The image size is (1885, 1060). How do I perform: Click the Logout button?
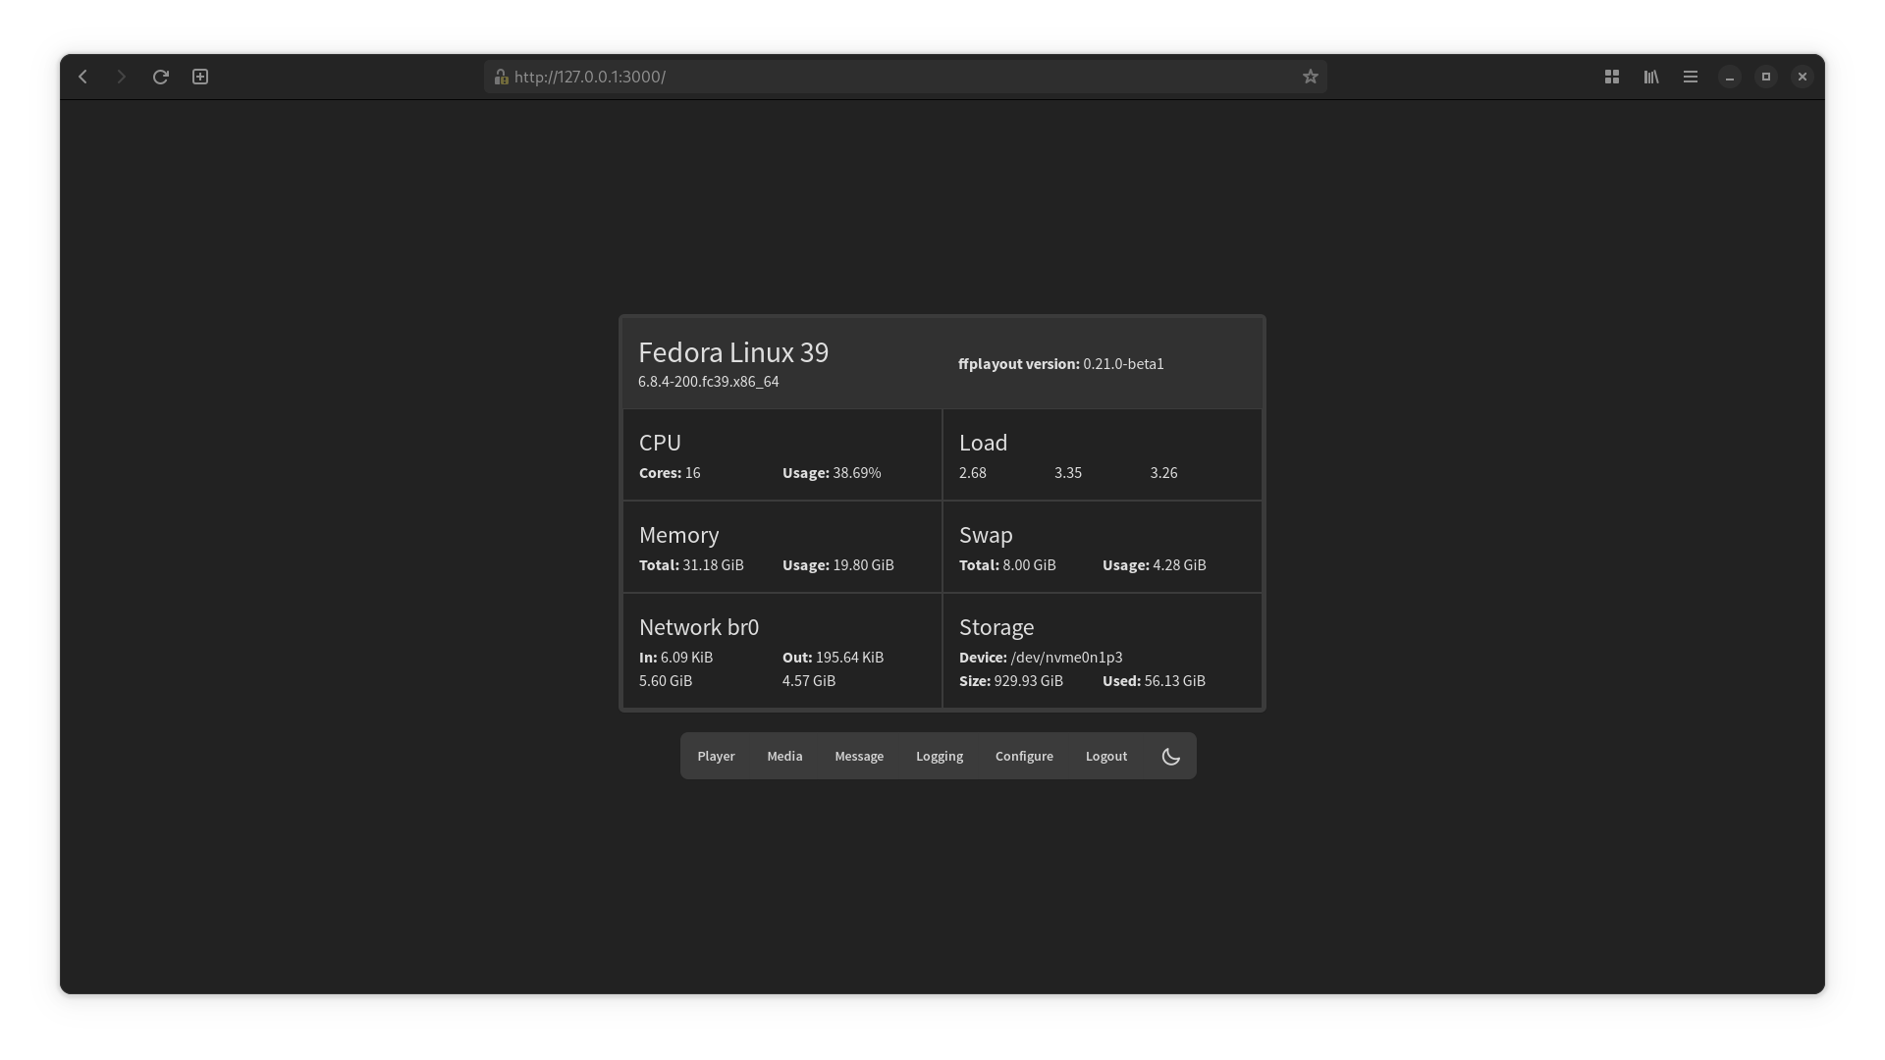click(x=1106, y=756)
